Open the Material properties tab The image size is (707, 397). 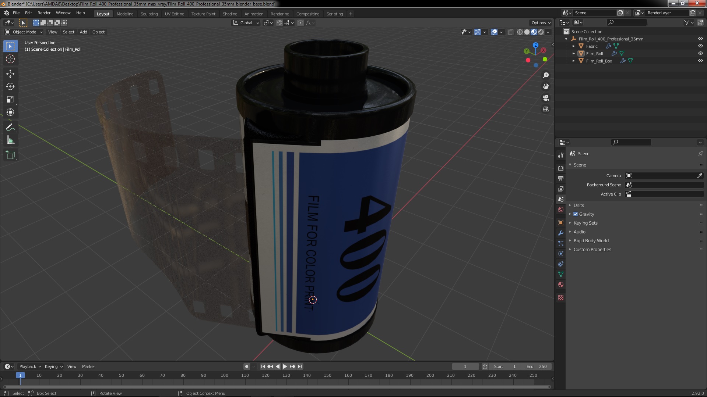[561, 285]
